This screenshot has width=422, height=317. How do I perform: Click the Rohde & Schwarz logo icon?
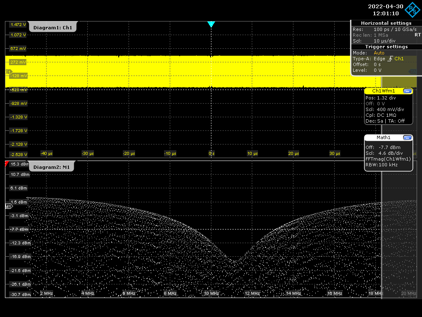pyautogui.click(x=412, y=10)
